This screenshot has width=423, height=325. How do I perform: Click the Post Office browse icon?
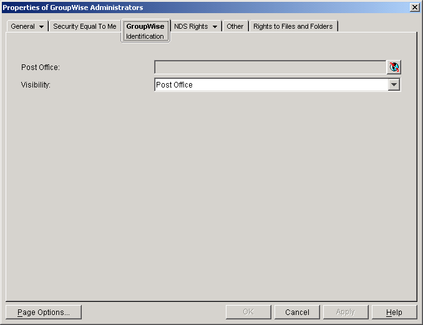394,67
